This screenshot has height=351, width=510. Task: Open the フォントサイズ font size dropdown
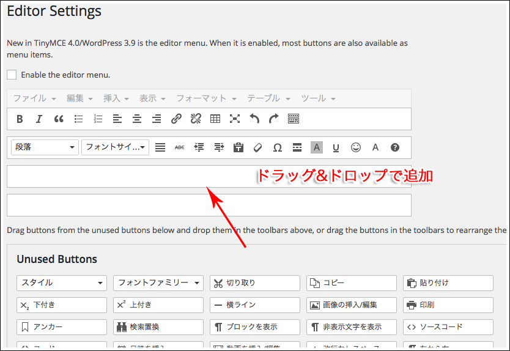tap(116, 147)
